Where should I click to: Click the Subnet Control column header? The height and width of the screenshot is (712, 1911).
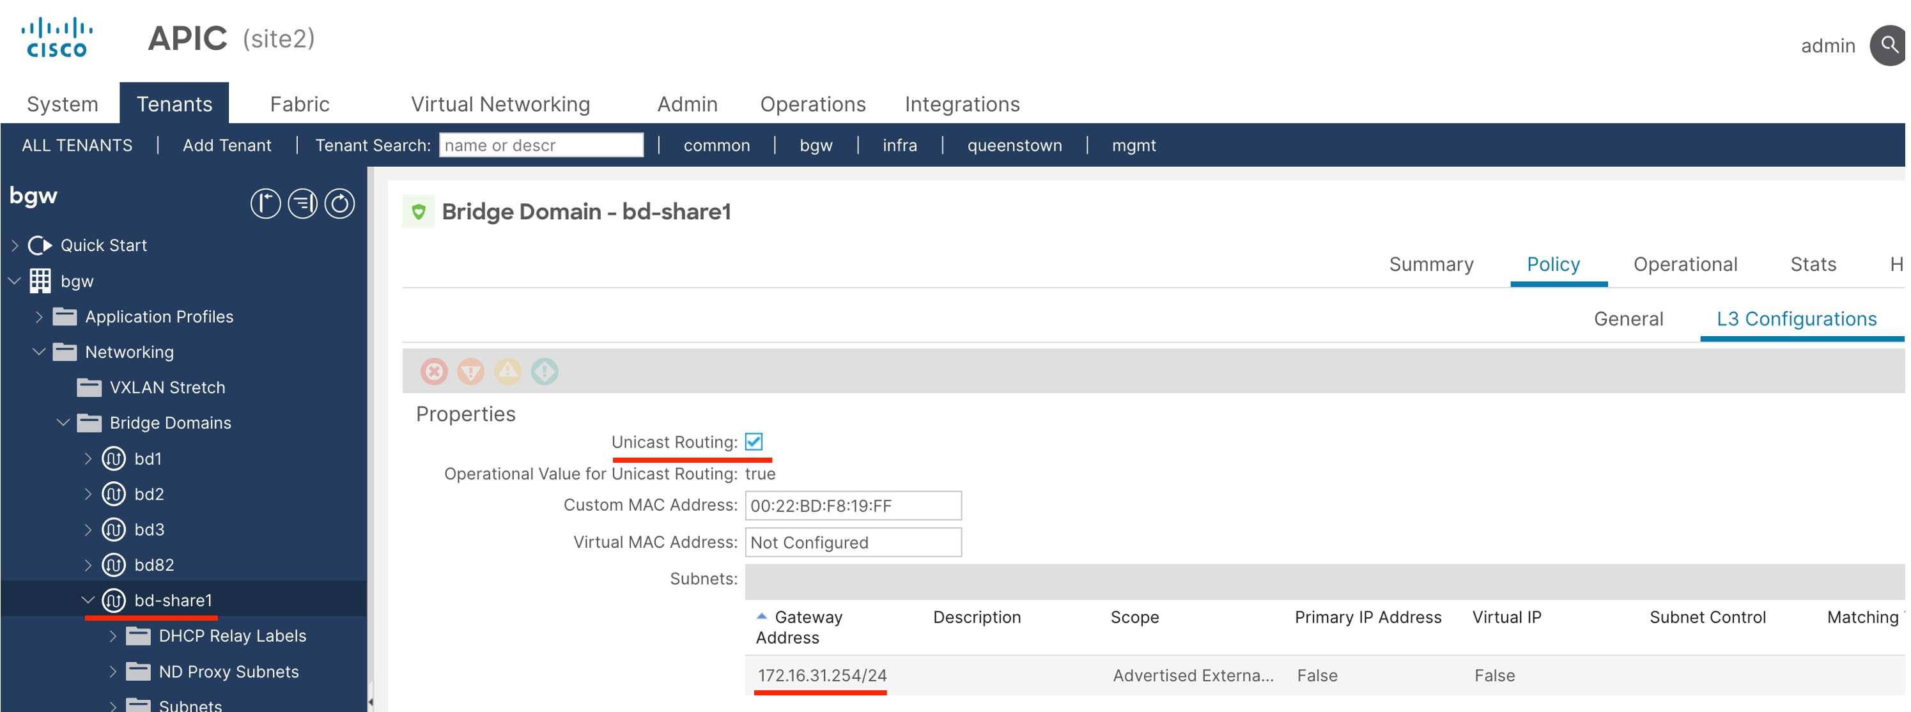1707,618
